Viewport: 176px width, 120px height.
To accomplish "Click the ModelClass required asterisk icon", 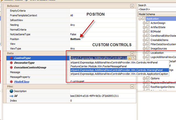I will [x=11, y=82].
